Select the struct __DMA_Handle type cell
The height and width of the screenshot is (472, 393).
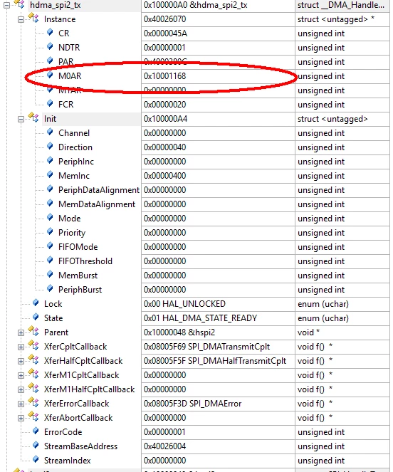341,6
